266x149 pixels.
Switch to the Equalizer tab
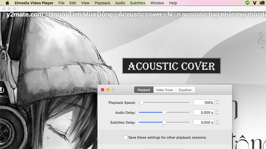point(185,90)
